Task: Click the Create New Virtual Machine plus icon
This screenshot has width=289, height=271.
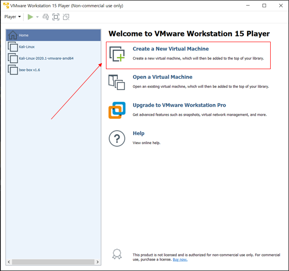Action: (x=117, y=54)
